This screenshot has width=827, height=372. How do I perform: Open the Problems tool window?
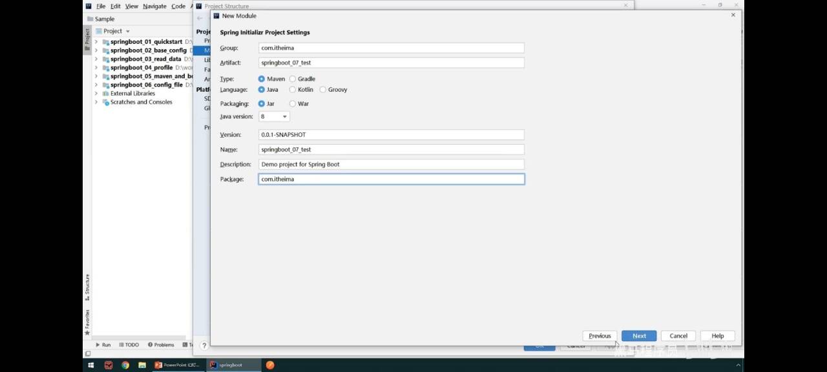pos(161,345)
